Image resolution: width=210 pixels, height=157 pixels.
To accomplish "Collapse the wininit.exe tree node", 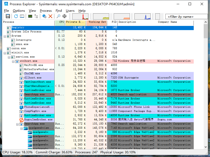I will coord(5,53).
